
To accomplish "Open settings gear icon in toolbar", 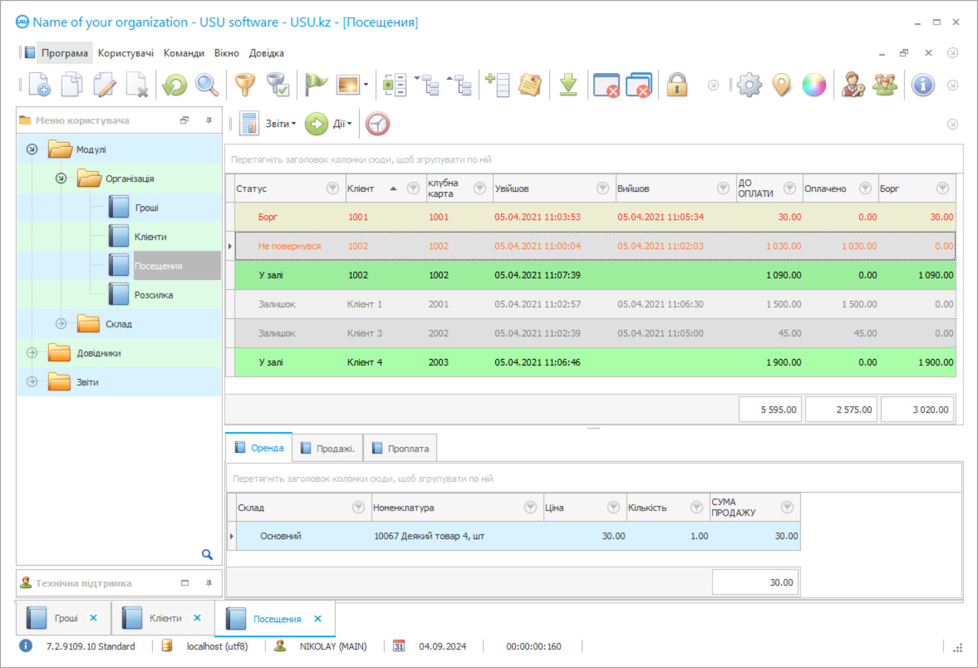I will coord(749,85).
